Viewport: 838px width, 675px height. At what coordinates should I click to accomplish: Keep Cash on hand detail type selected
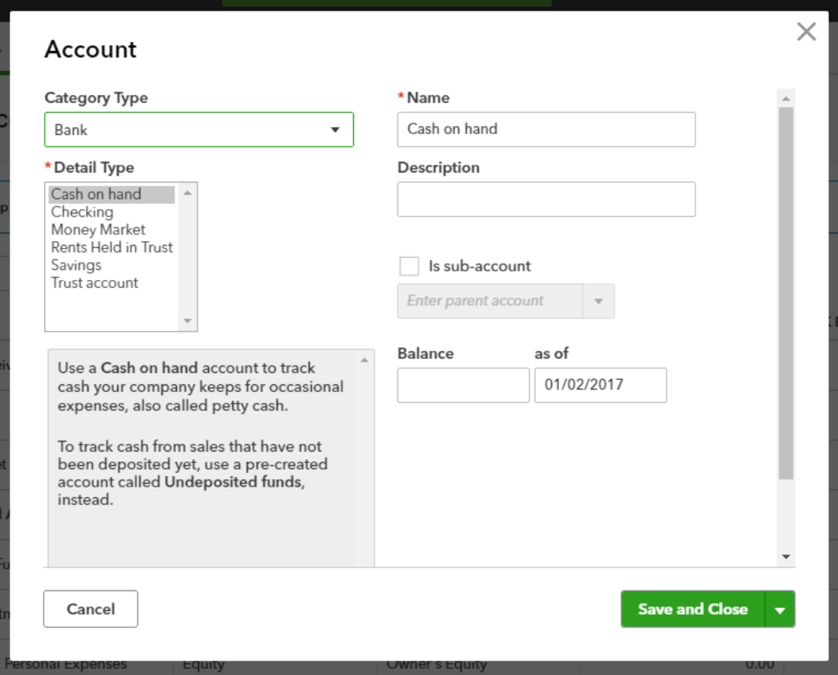pyautogui.click(x=95, y=194)
